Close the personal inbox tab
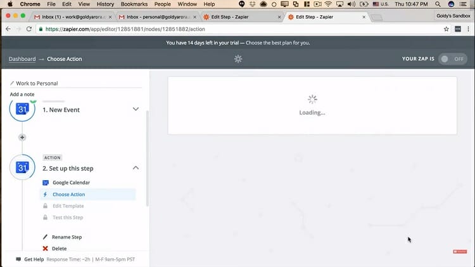The height and width of the screenshot is (267, 475). pyautogui.click(x=195, y=17)
